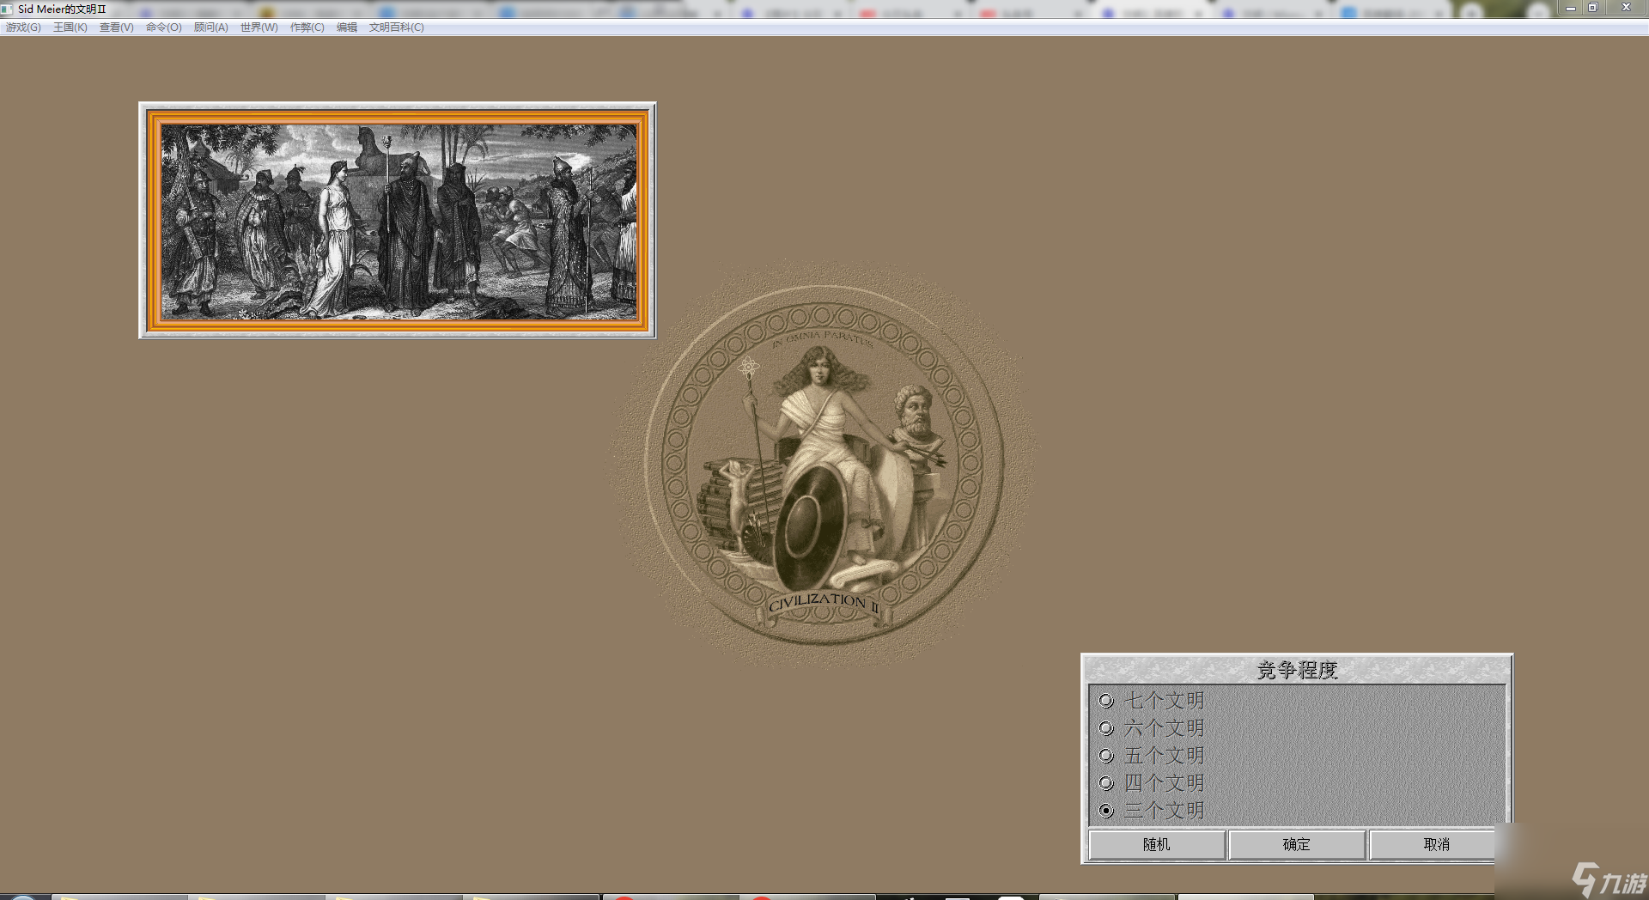Click the 竞争程度 dialog title bar
The height and width of the screenshot is (900, 1649).
click(x=1297, y=670)
